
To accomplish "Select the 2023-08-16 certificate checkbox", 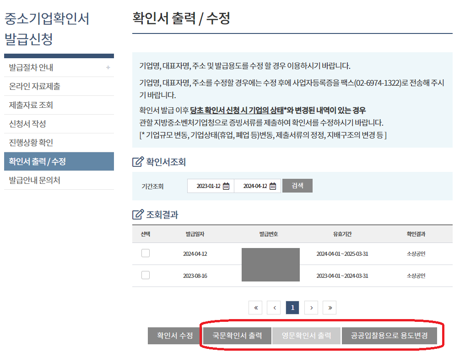I will click(x=145, y=275).
